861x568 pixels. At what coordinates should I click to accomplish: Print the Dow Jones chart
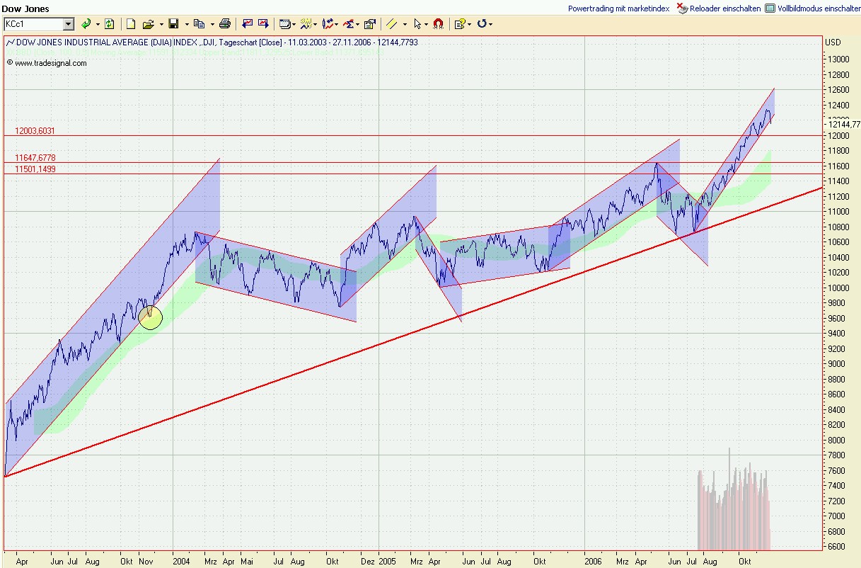pos(224,24)
